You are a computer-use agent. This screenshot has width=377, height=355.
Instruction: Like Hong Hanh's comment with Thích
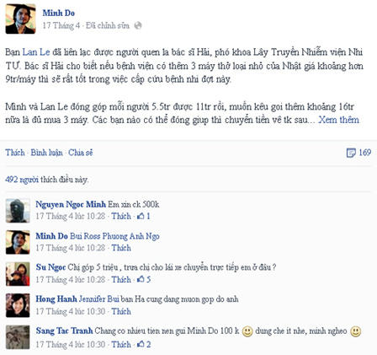121,311
